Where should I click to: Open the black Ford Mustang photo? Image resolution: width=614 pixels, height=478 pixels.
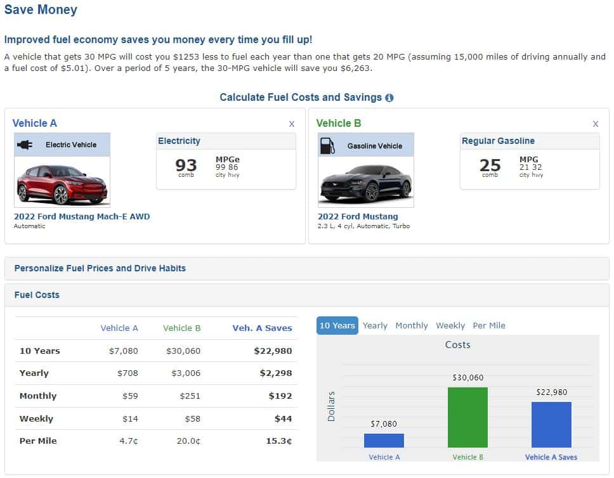tap(366, 182)
